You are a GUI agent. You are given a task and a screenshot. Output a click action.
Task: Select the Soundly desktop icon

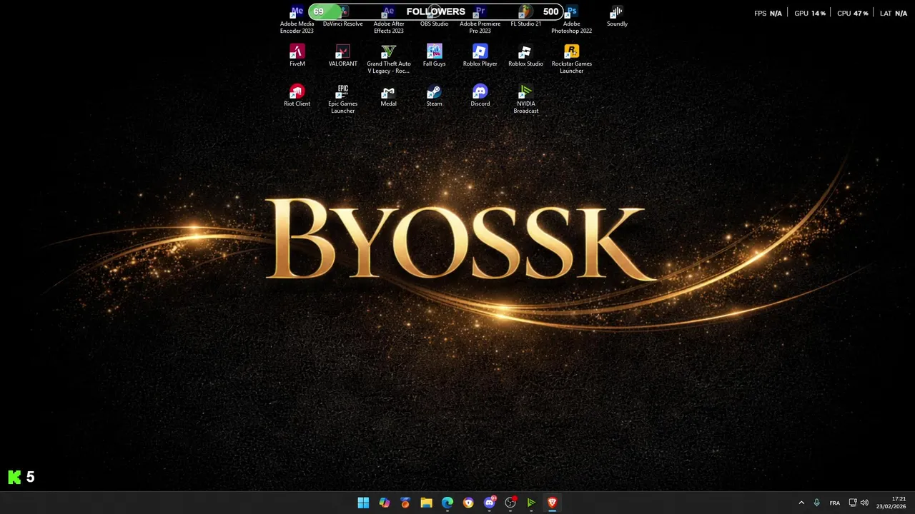(617, 16)
